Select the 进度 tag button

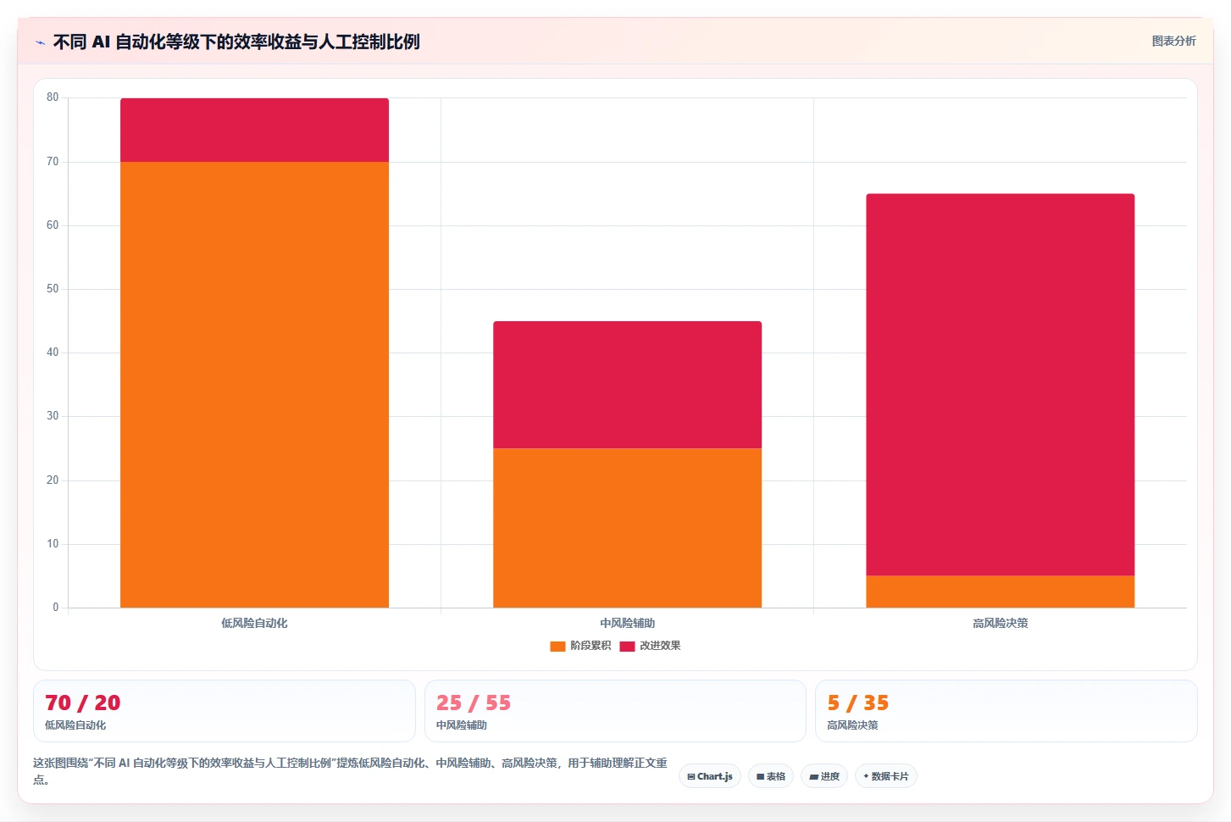(824, 776)
